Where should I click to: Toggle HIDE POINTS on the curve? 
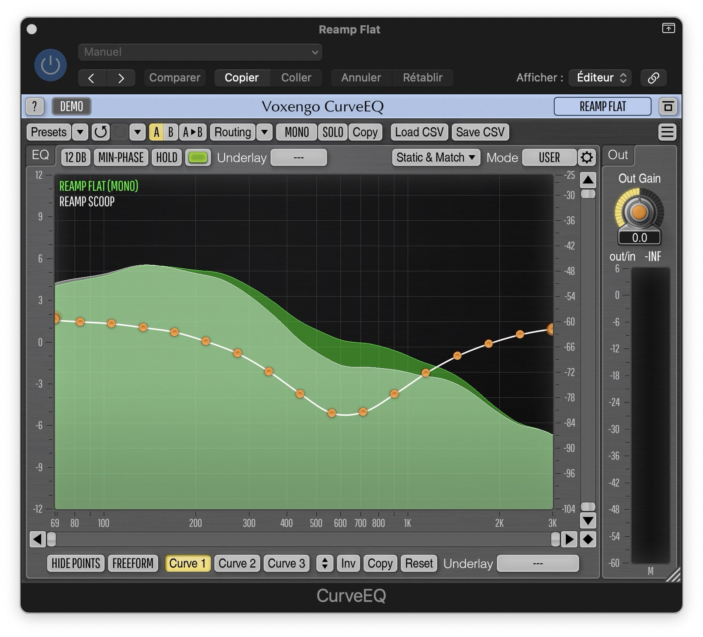(76, 563)
